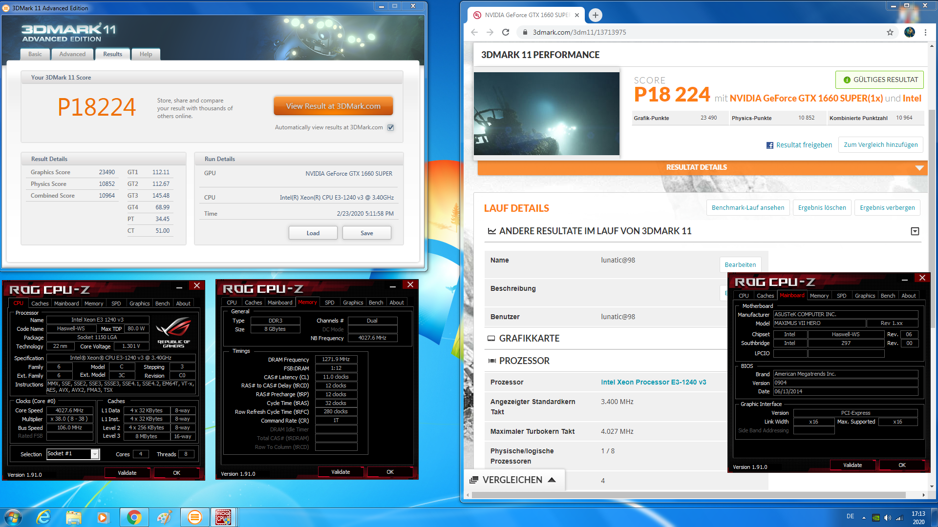Open the NVIDIA tray icon
938x527 pixels.
876,518
